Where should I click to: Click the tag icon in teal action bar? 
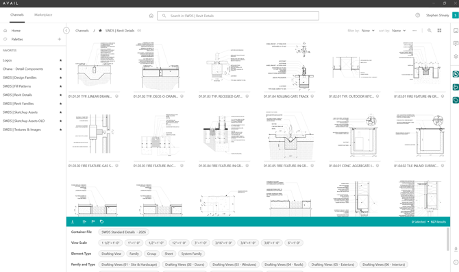coord(101,221)
